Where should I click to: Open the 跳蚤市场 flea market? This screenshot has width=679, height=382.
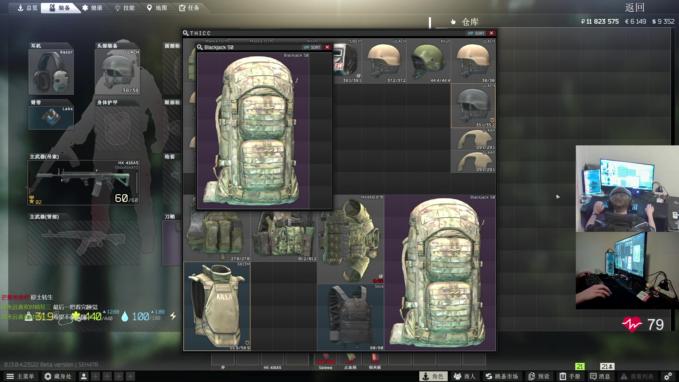502,376
